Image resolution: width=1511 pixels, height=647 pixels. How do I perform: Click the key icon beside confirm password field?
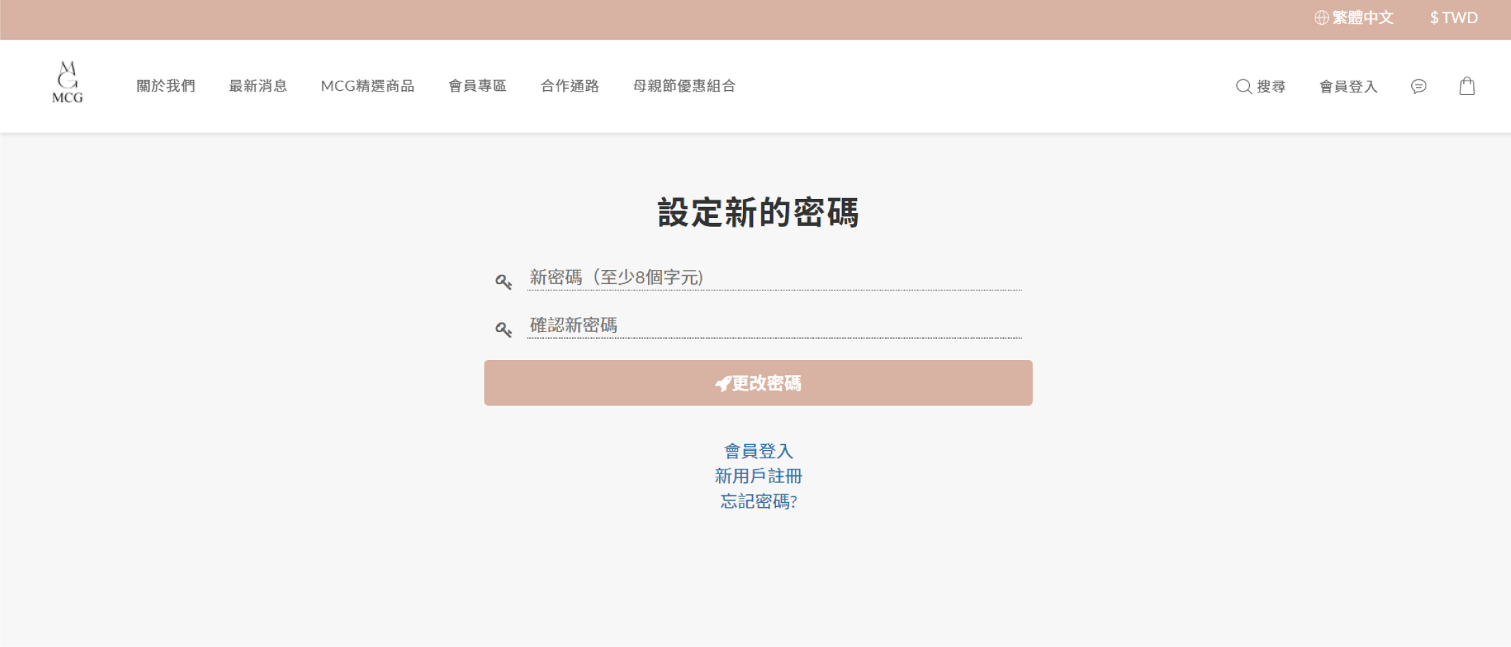[504, 328]
